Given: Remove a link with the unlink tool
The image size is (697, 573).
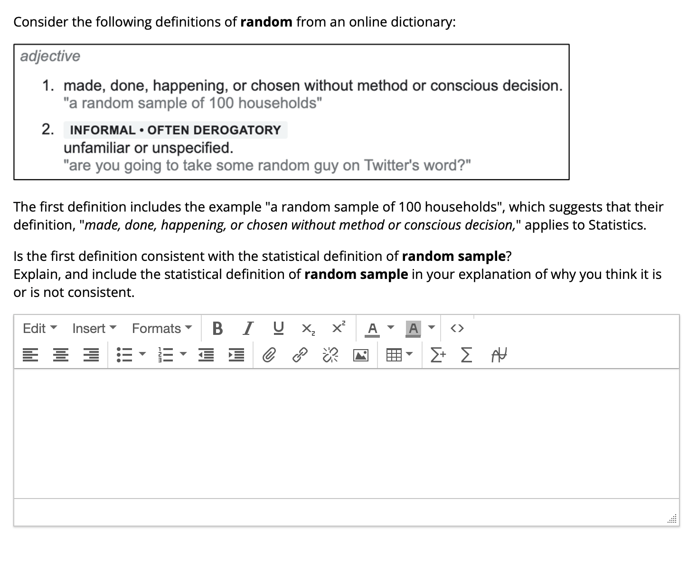Looking at the screenshot, I should 330,355.
